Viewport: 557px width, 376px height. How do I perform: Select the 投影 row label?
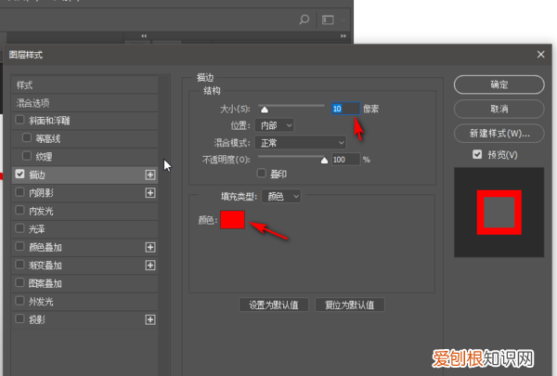point(37,320)
